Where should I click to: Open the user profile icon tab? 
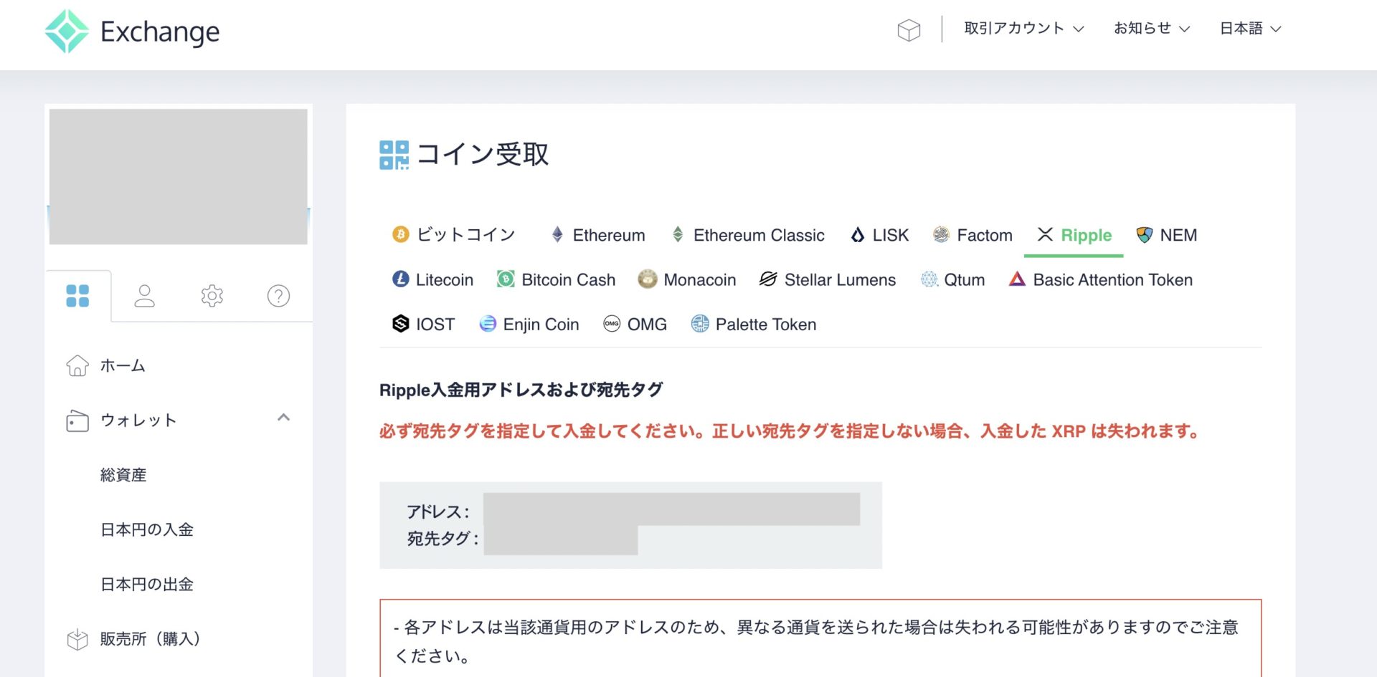[x=144, y=296]
